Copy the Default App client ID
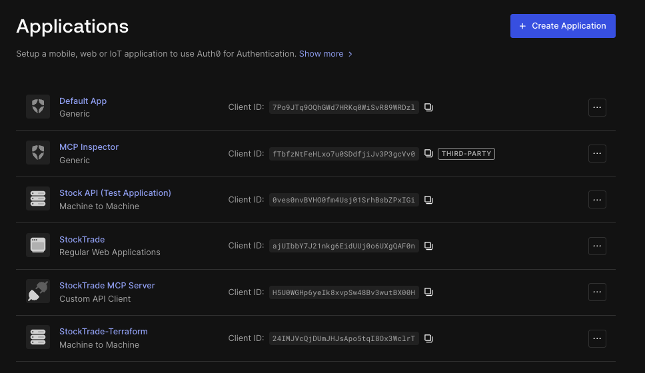645x373 pixels. coord(428,107)
